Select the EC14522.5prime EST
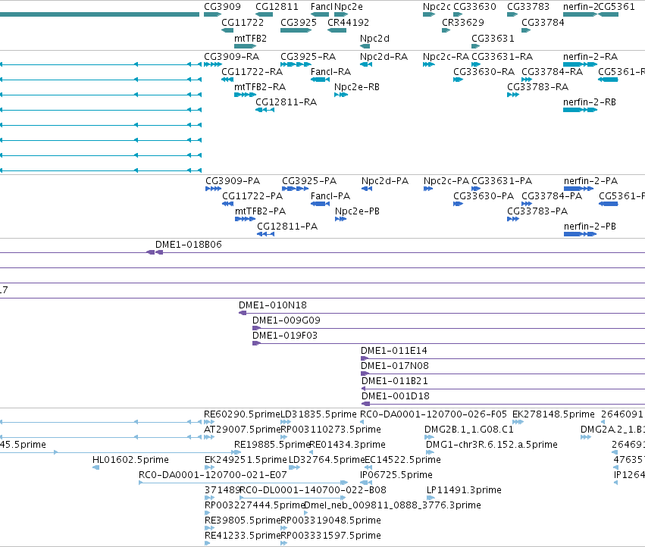The width and height of the screenshot is (645, 547). click(x=368, y=467)
